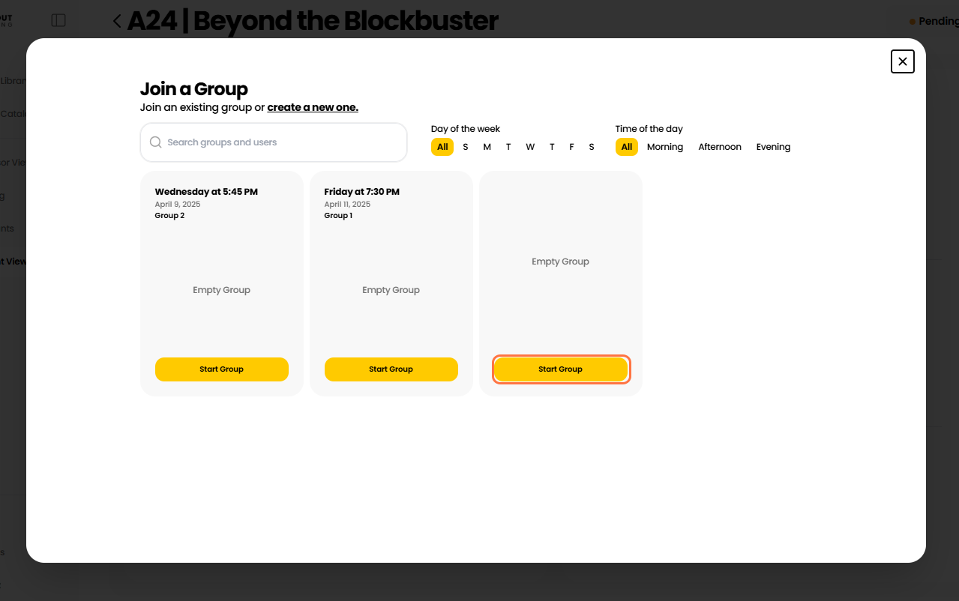Click back arrow beside A24 title
The height and width of the screenshot is (601, 959).
click(117, 21)
